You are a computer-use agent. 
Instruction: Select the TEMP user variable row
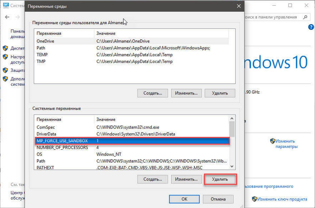[132, 55]
